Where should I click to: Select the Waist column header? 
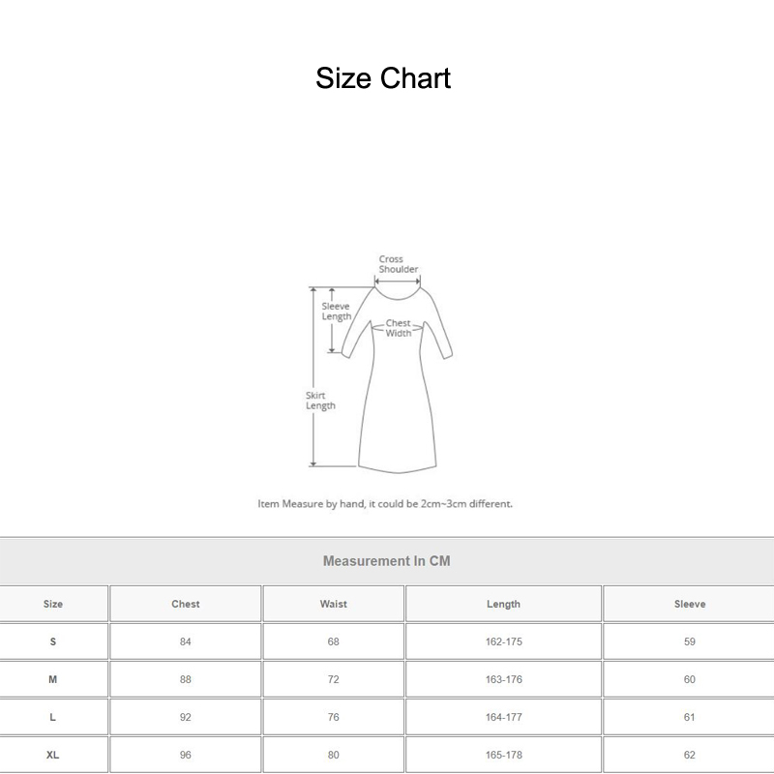332,604
